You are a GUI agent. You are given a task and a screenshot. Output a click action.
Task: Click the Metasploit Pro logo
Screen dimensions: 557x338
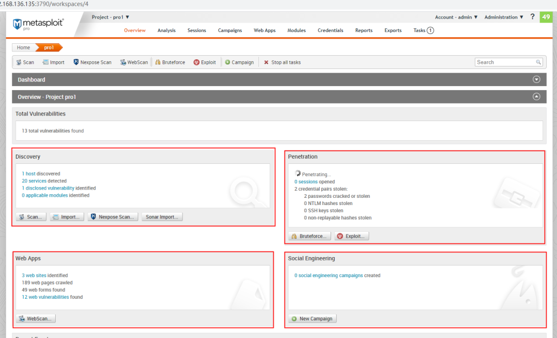click(38, 25)
